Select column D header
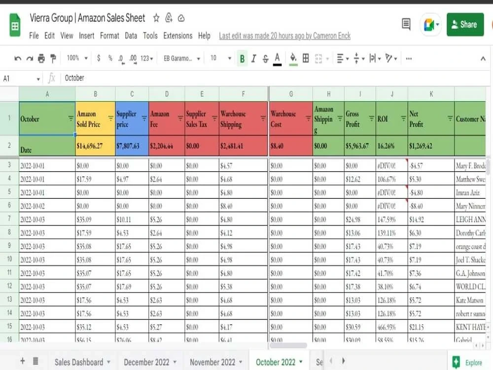The width and height of the screenshot is (493, 370). pyautogui.click(x=167, y=94)
